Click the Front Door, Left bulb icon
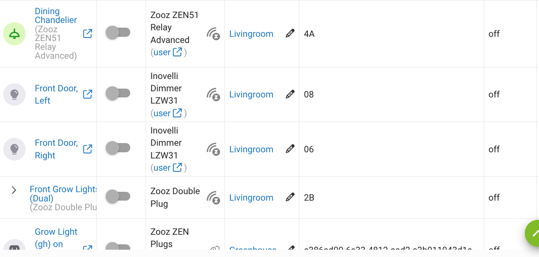539x257 pixels. 14,94
